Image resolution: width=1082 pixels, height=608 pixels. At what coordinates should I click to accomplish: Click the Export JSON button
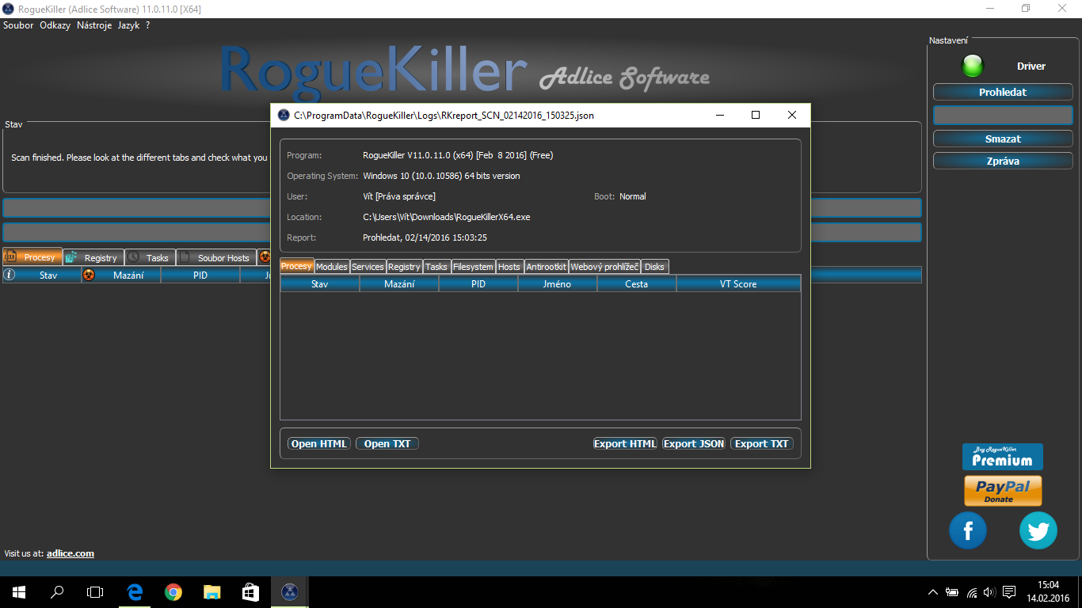(694, 443)
